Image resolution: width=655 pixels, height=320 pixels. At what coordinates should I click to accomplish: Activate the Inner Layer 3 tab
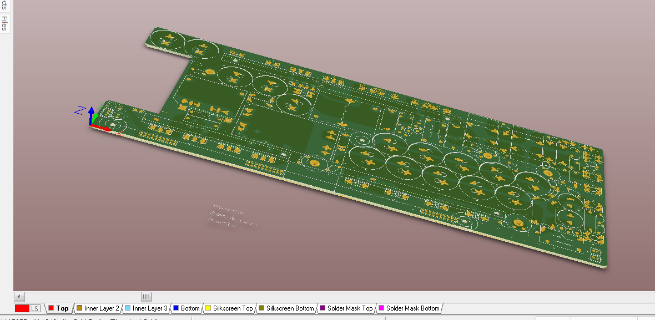tap(150, 308)
